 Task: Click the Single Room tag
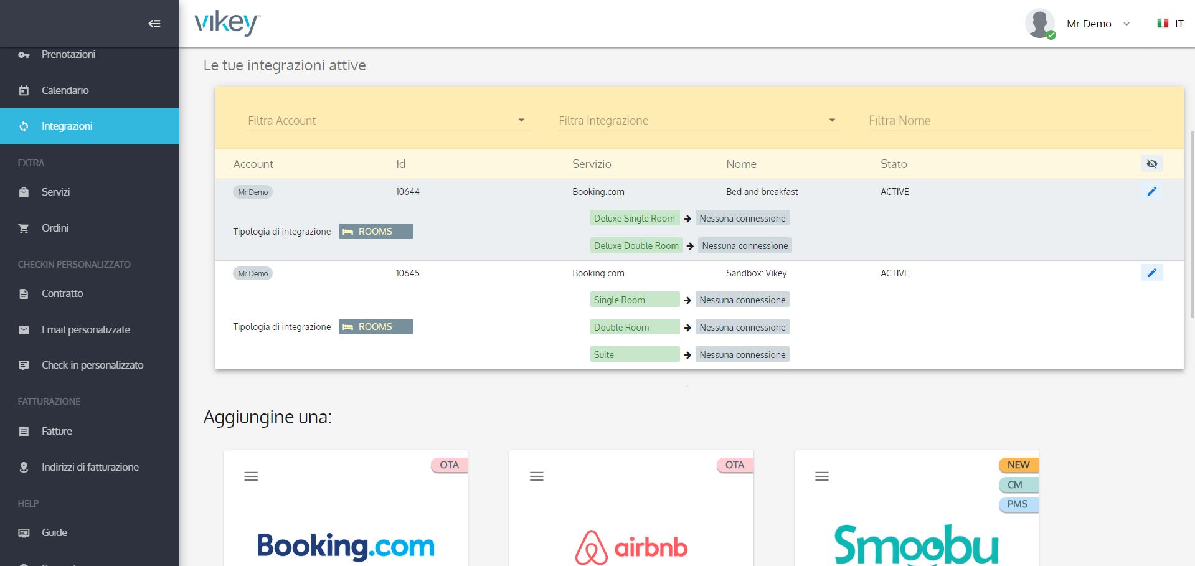pos(635,300)
